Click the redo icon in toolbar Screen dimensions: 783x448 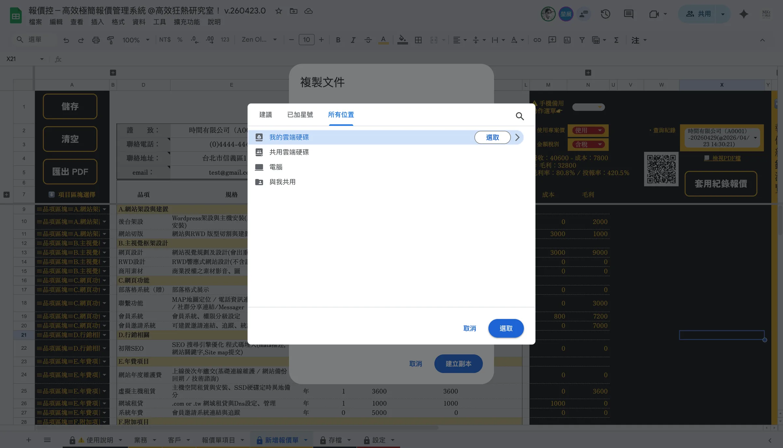(81, 40)
